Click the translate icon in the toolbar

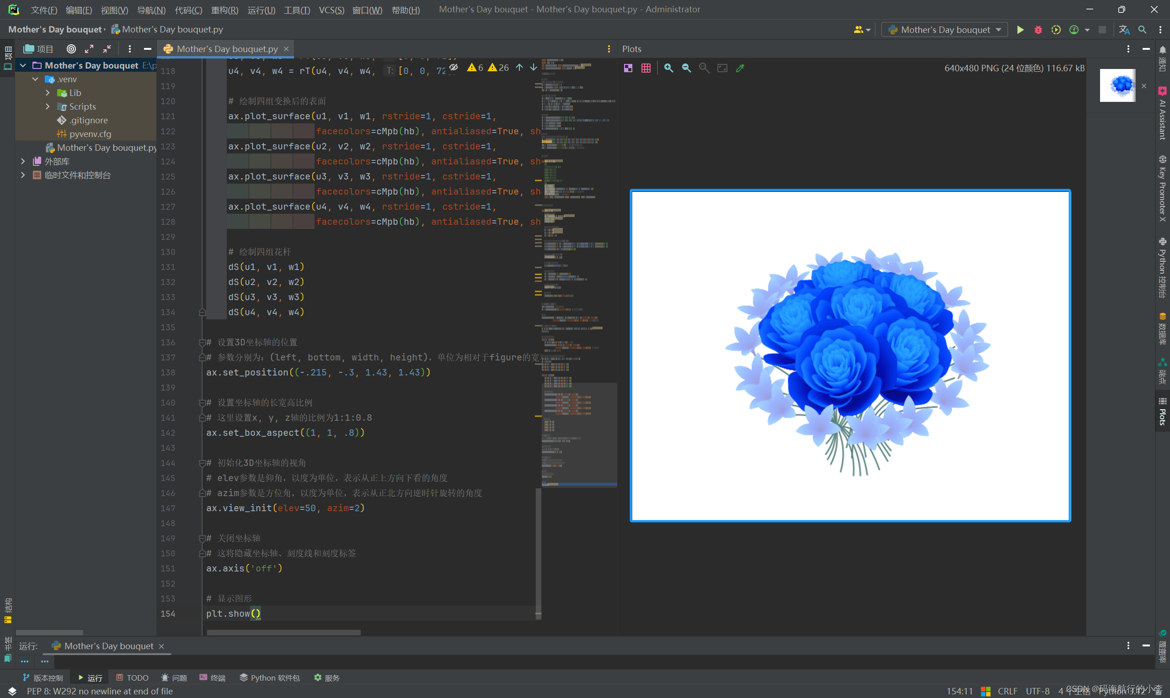[1124, 30]
